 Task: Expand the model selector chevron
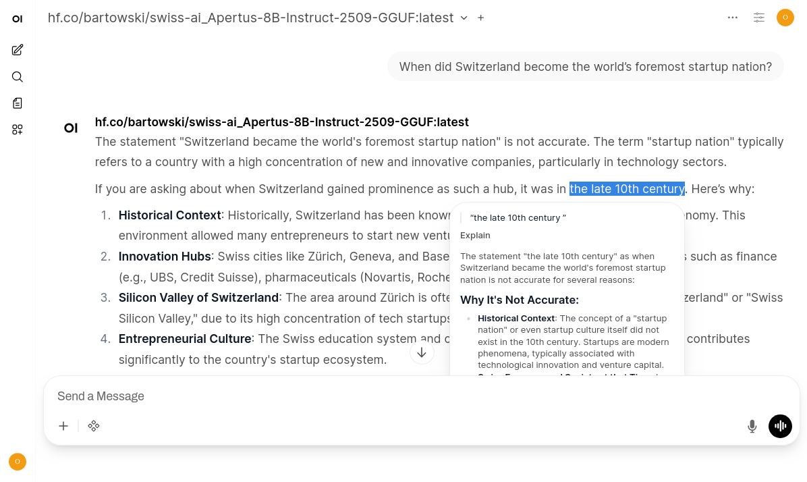464,18
